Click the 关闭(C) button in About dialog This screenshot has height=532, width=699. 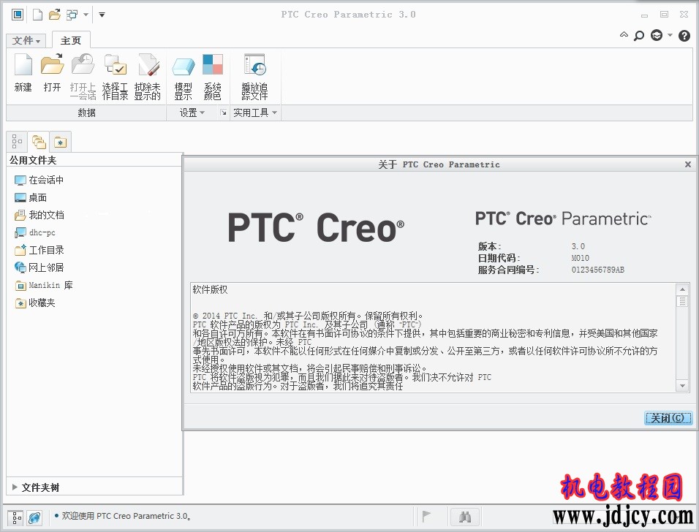pyautogui.click(x=668, y=418)
